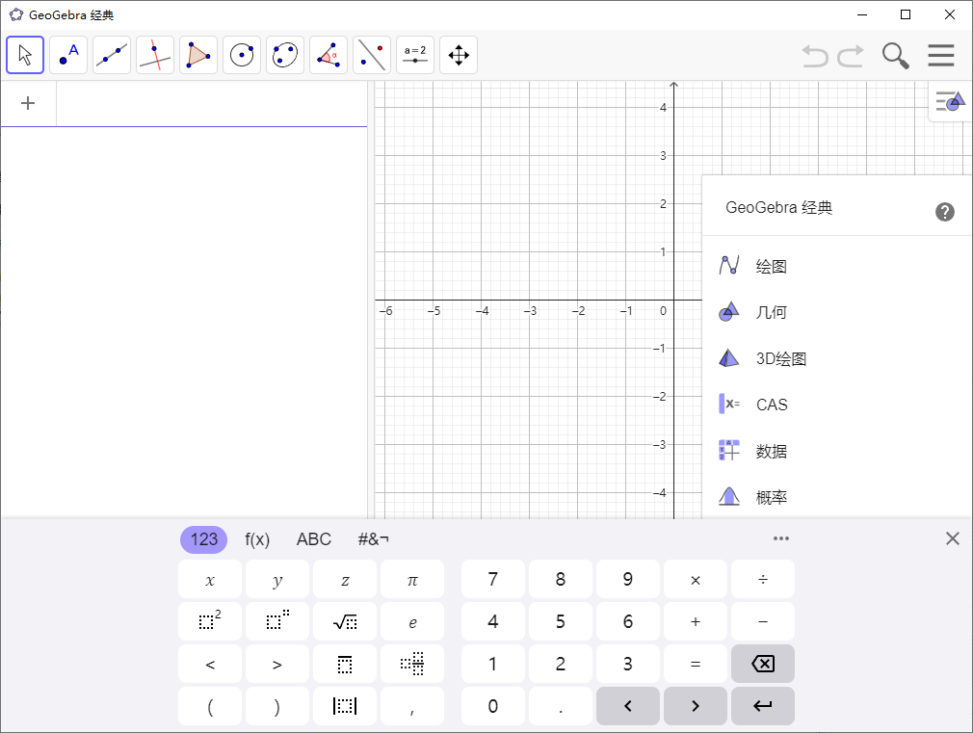973x733 pixels.
Task: Open more keyboard options with ellipsis
Action: (x=780, y=538)
